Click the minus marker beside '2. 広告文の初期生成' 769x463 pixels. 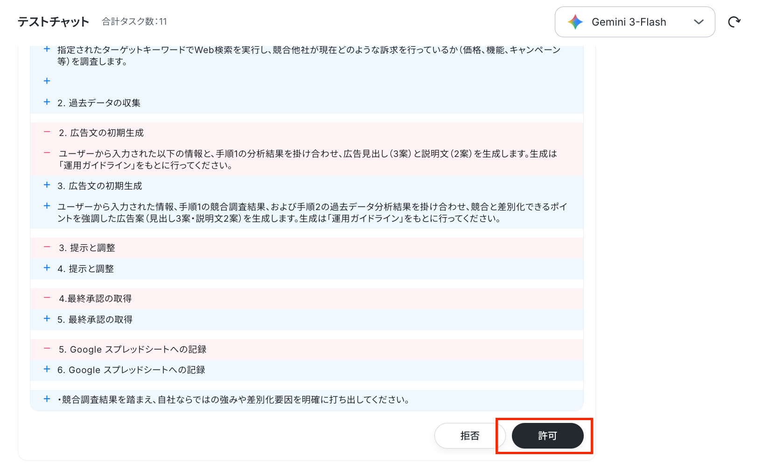(47, 132)
